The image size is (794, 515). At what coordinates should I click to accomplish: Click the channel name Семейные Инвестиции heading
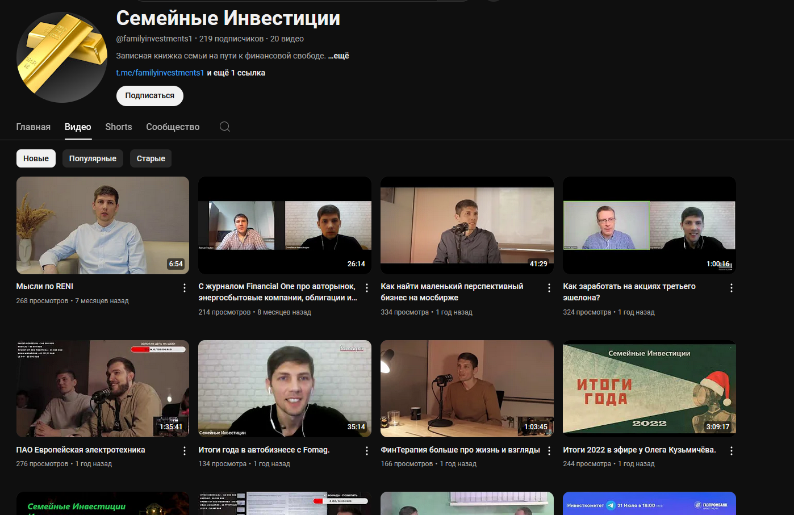point(228,18)
